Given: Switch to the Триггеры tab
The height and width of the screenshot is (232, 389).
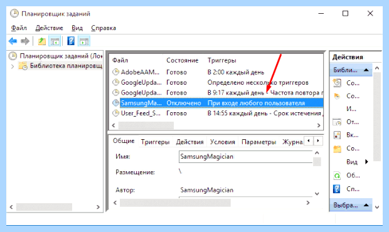Looking at the screenshot, I should 156,142.
